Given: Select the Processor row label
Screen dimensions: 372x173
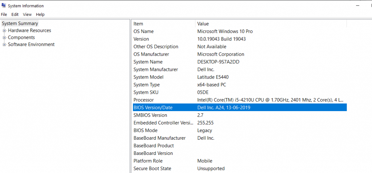Looking at the screenshot, I should (143, 100).
